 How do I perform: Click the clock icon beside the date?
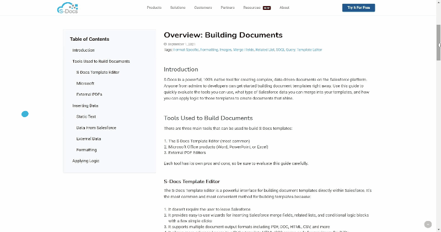point(165,44)
